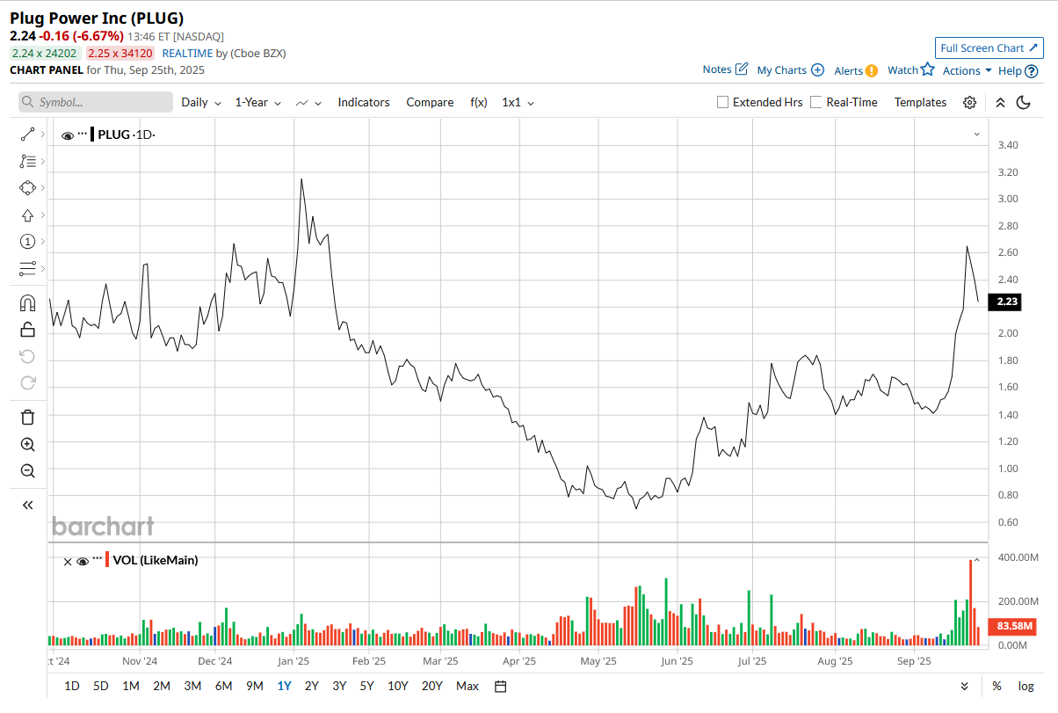1058x713 pixels.
Task: Expand the trend line tool submenu arrow
Action: point(42,135)
